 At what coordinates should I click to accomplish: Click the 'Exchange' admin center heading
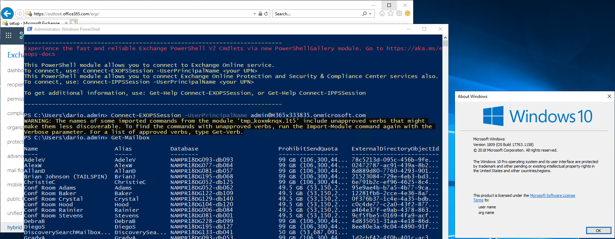point(15,55)
